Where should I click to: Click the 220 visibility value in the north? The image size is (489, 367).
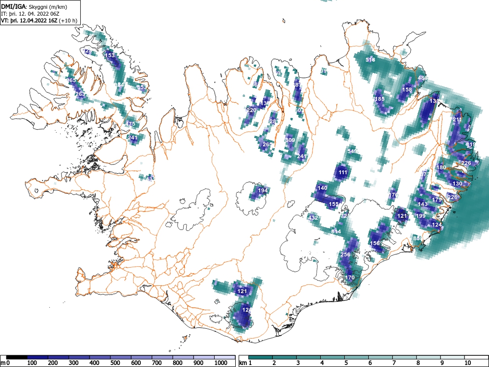pyautogui.click(x=251, y=110)
